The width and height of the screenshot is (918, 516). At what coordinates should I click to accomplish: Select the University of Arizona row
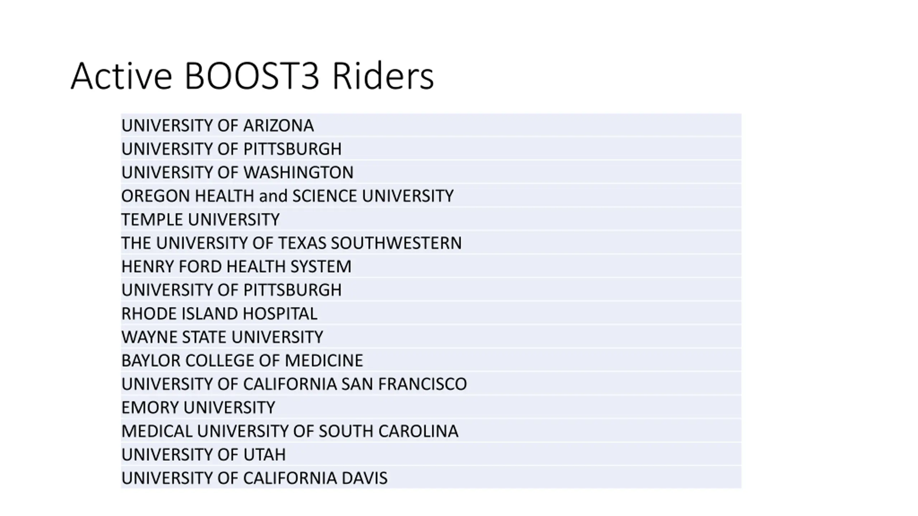[431, 125]
